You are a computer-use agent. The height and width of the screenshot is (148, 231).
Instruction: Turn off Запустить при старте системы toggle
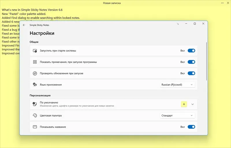pos(191,51)
